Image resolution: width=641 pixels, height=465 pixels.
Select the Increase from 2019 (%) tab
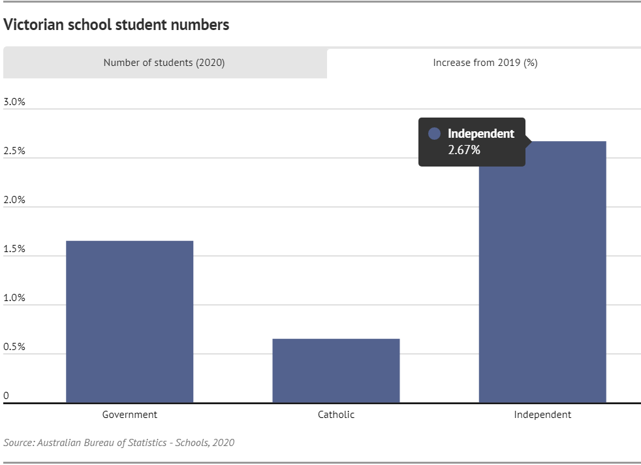[484, 63]
